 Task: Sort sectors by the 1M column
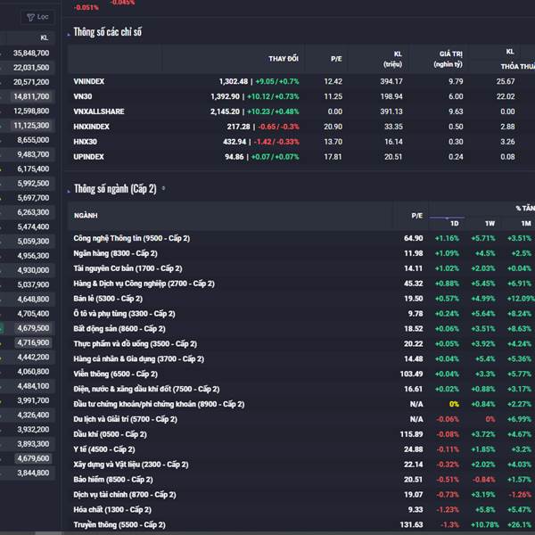point(526,224)
